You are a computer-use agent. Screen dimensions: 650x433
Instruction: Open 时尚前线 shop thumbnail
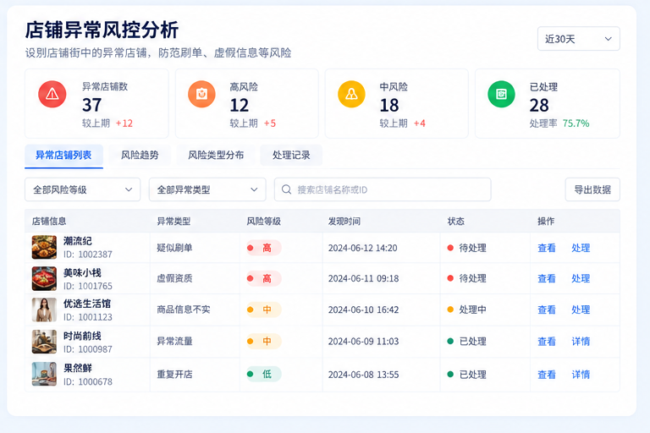[x=44, y=342]
